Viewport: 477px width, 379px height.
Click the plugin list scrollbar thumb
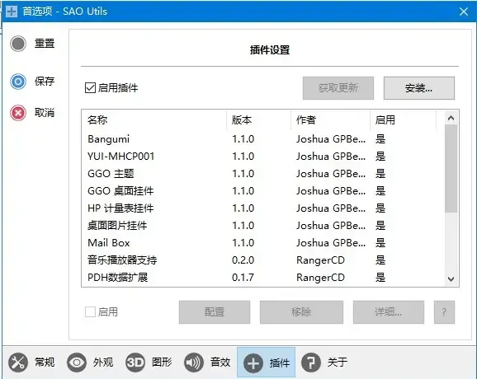pos(451,169)
